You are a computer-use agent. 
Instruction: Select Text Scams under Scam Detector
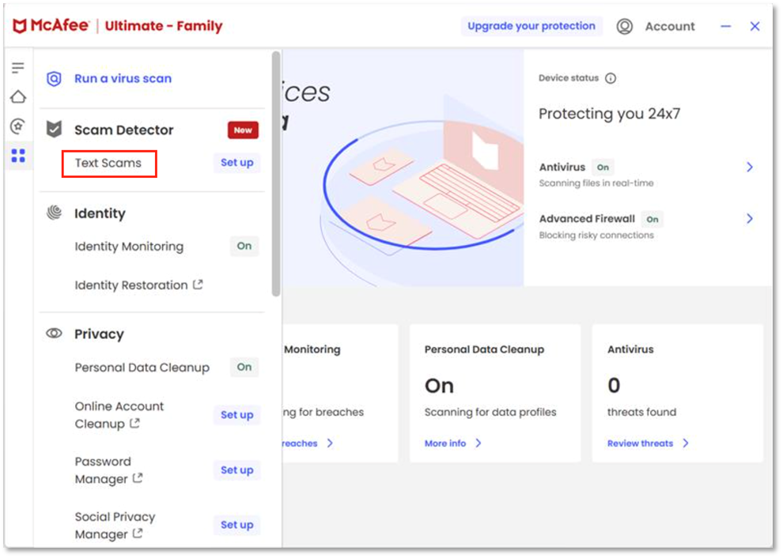click(x=110, y=163)
